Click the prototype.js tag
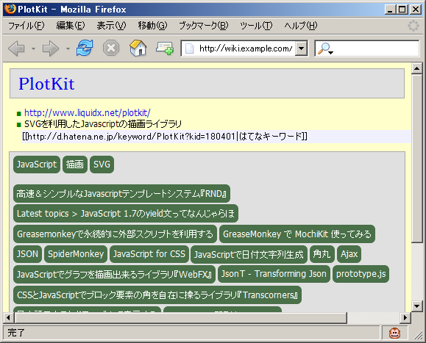Image resolution: width=426 pixels, height=343 pixels. [361, 274]
